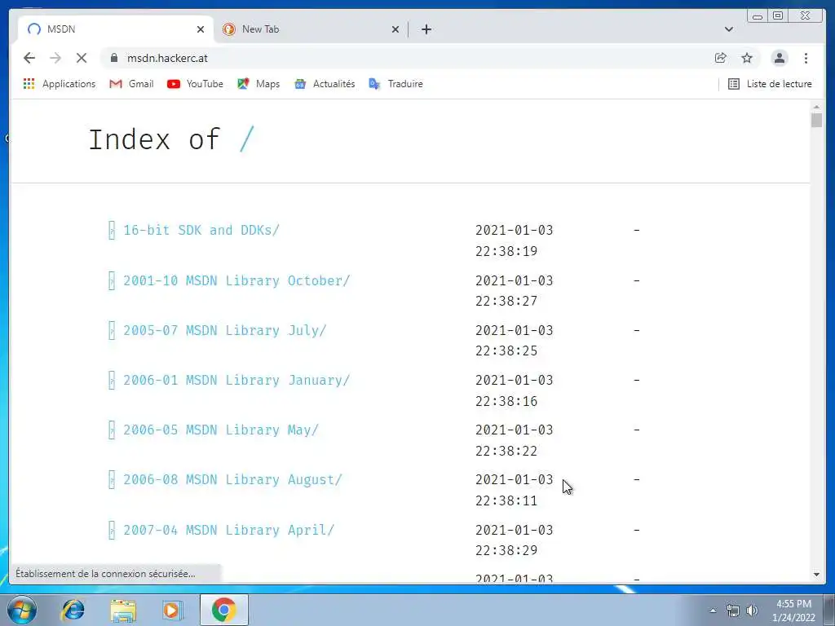Launch Internet Explorer from taskbar

pos(73,610)
